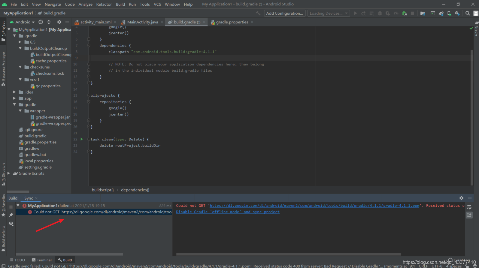Viewport: 479px width, 268px height.
Task: Switch to MainActivity.java tab
Action: coord(143,22)
